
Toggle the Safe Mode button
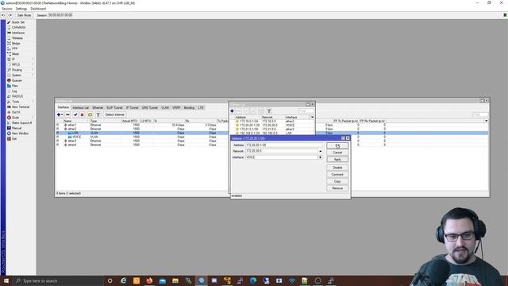(x=24, y=15)
